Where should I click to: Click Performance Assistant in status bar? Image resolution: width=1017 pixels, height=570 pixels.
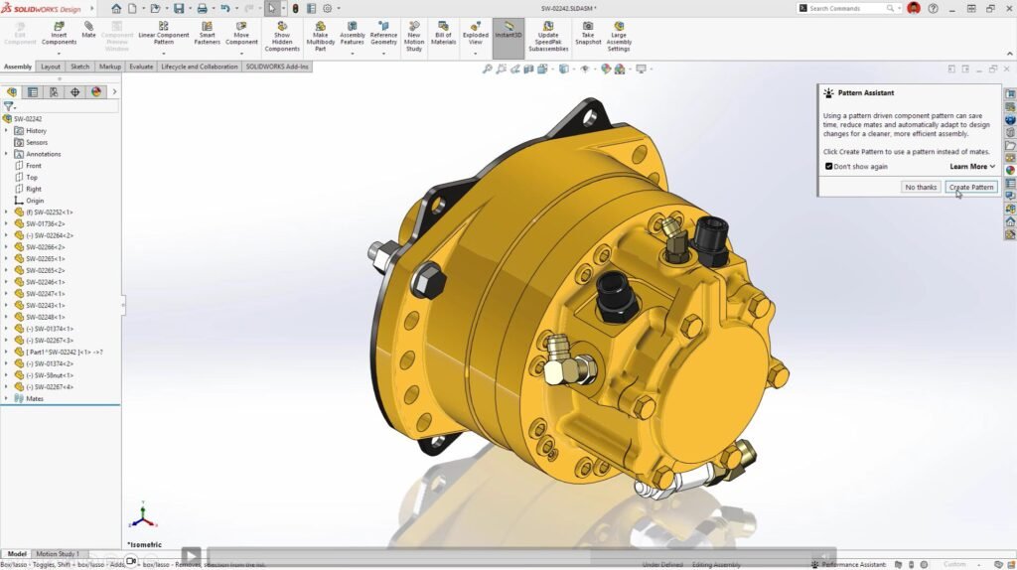[849, 564]
